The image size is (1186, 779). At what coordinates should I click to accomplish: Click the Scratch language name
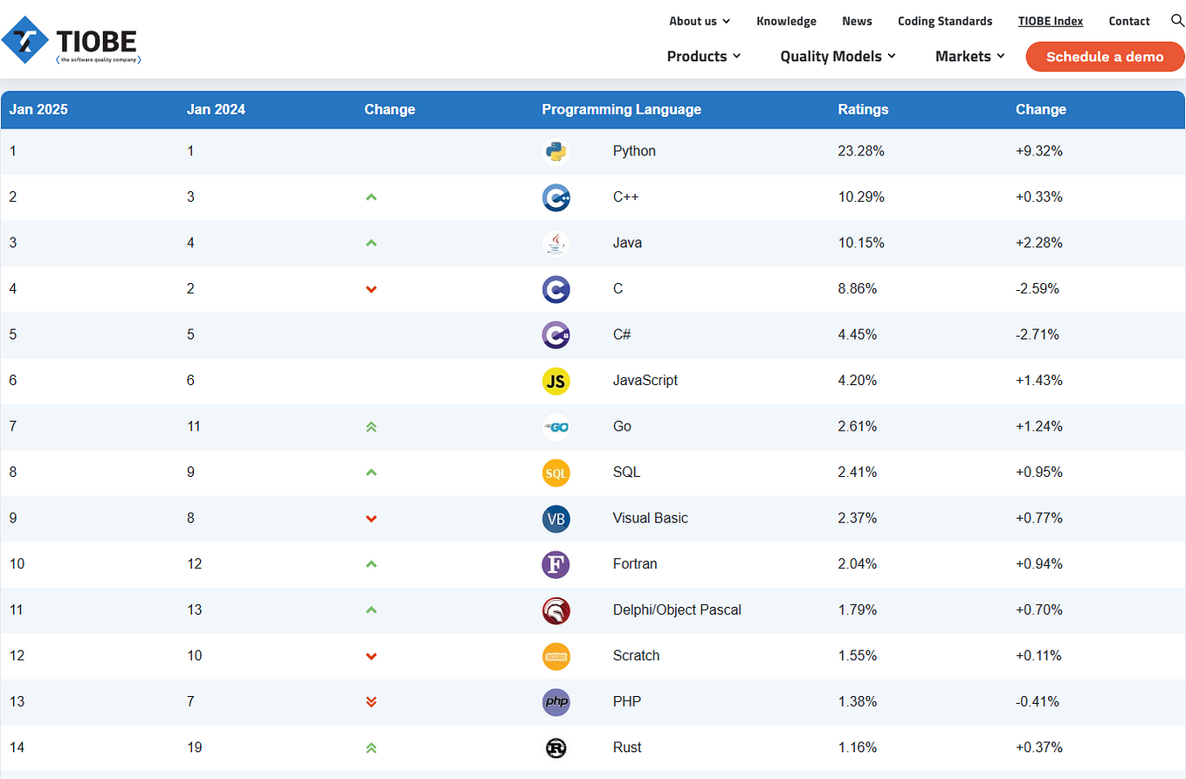tap(636, 656)
